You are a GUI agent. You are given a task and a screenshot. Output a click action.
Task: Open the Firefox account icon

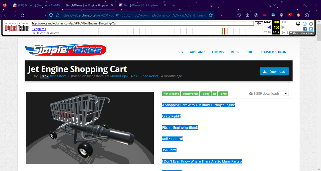pyautogui.click(x=256, y=15)
